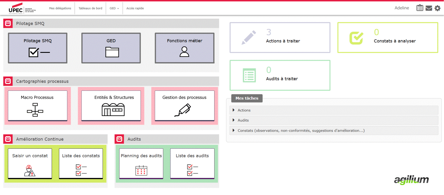Open the messages envelope icon
Image resolution: width=444 pixels, height=195 pixels.
429,8
